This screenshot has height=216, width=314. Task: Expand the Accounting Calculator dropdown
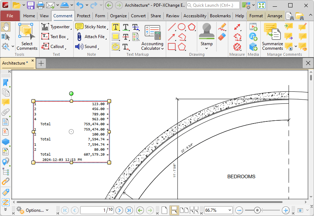tap(162, 48)
